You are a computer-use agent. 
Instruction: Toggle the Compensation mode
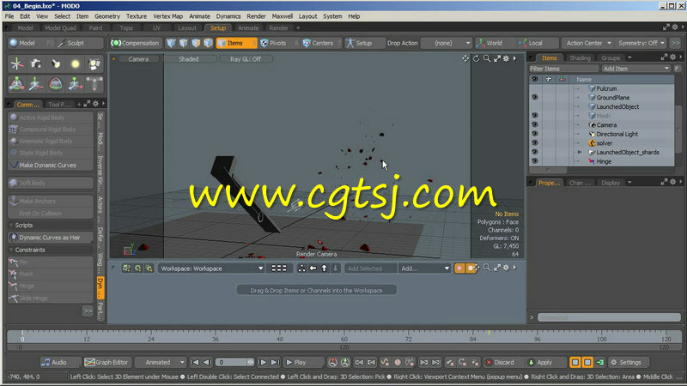(135, 43)
